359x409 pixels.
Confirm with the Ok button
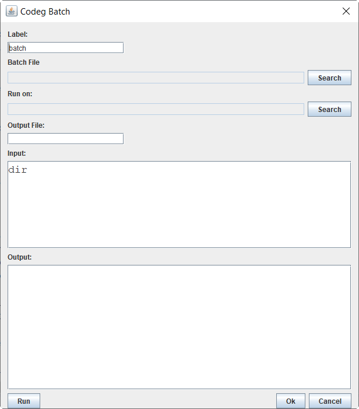click(291, 401)
